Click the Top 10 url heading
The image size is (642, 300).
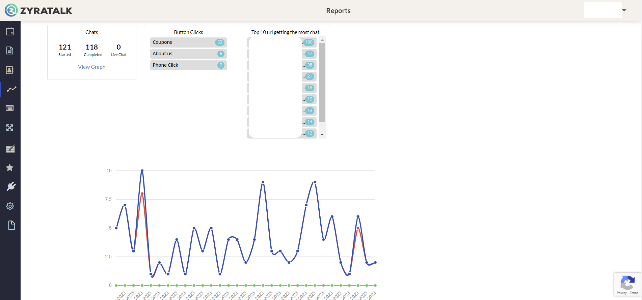285,32
